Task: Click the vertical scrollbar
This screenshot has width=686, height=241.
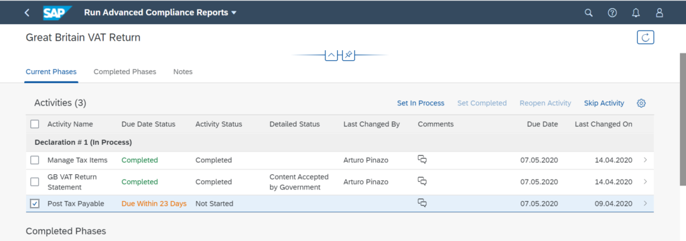Action: 683,120
